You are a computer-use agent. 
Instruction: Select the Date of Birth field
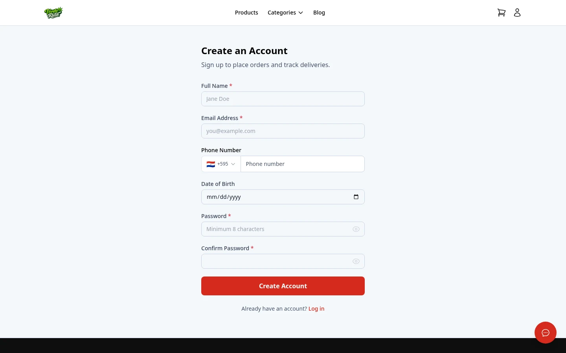275,197
